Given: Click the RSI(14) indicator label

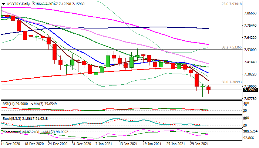Looking at the screenshot, I should [x=9, y=104].
